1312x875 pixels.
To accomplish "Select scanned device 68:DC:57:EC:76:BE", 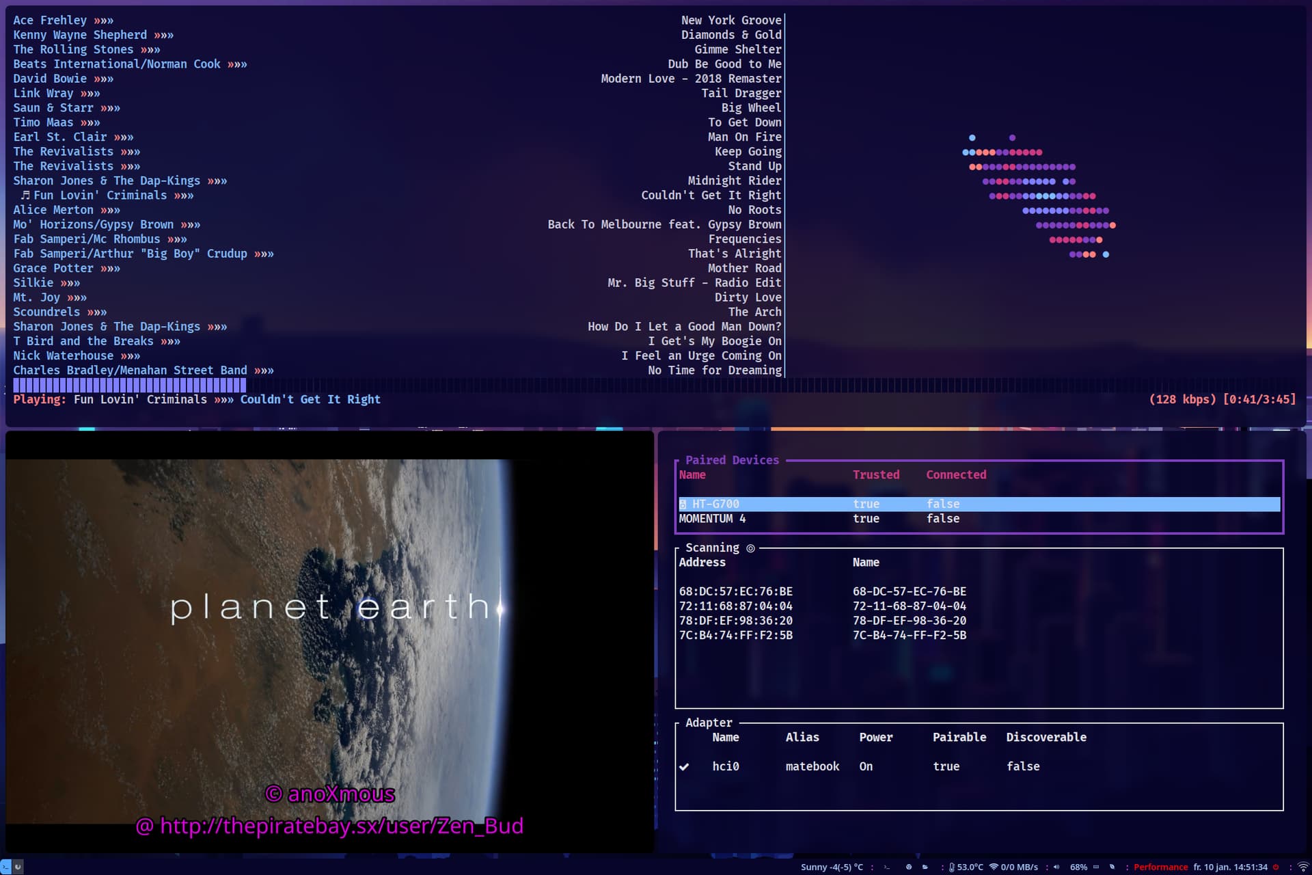I will pyautogui.click(x=979, y=592).
